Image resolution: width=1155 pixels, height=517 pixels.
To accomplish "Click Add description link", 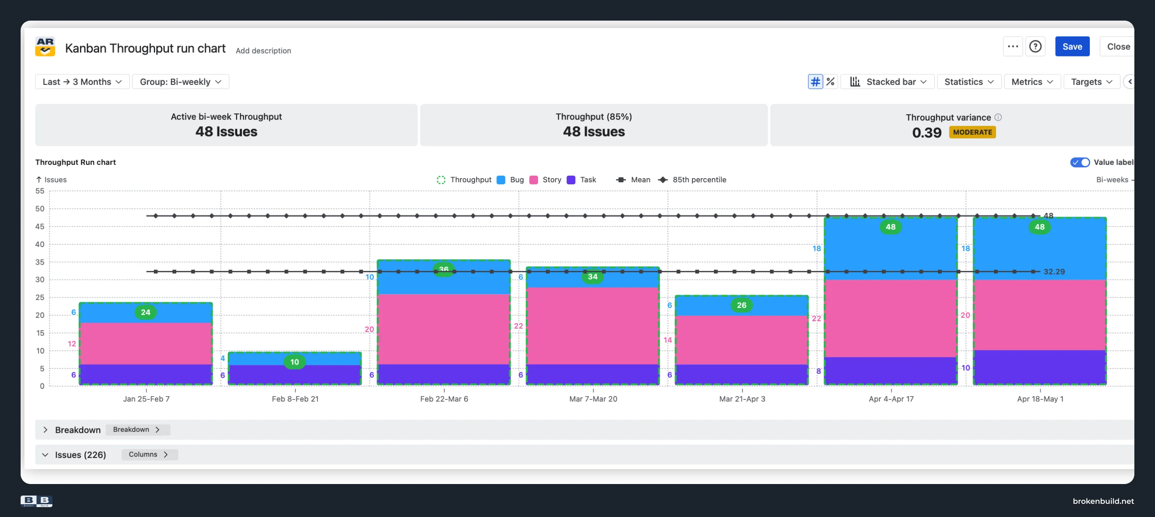I will [263, 51].
